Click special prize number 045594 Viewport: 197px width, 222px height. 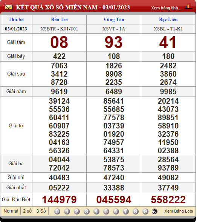(114, 199)
